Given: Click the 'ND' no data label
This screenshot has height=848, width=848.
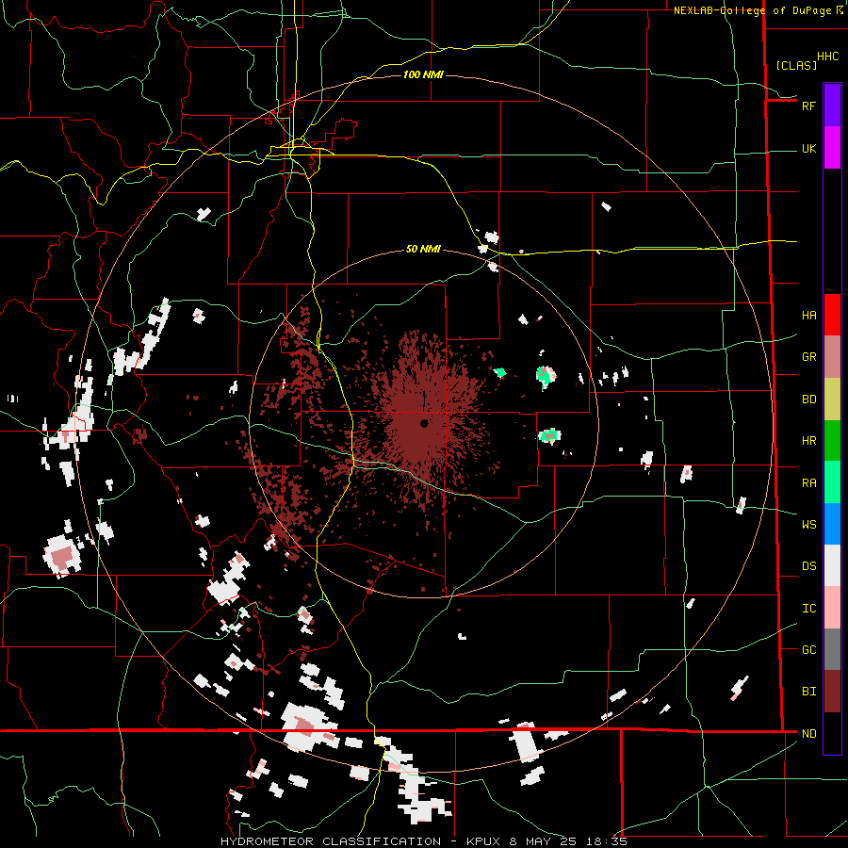Looking at the screenshot, I should 808,734.
